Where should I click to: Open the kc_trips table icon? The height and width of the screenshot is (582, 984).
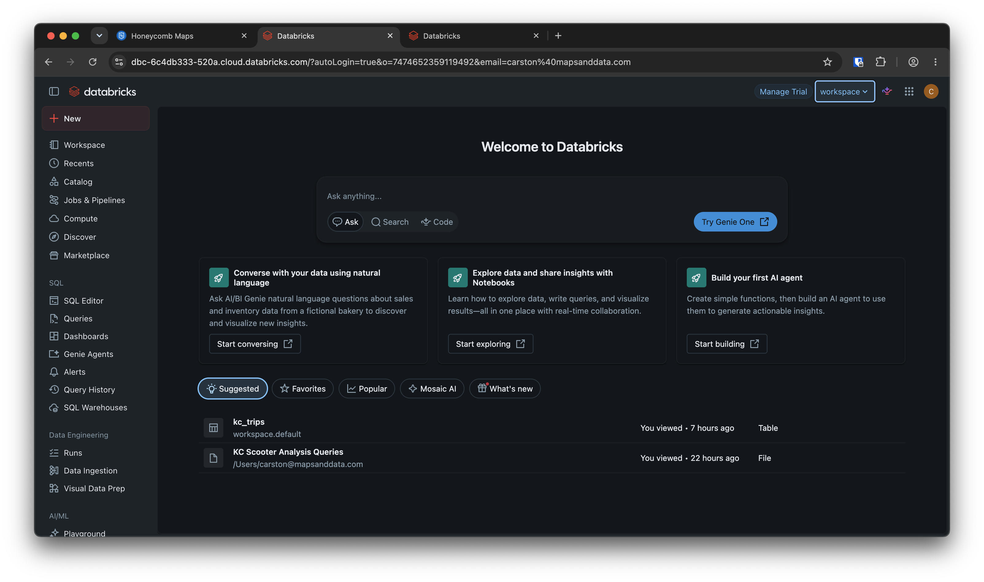[x=213, y=428]
